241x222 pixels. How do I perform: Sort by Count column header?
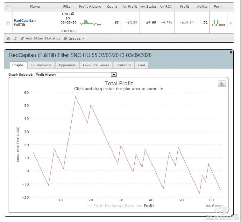pos(112,7)
